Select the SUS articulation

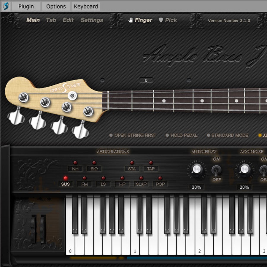coord(66,184)
